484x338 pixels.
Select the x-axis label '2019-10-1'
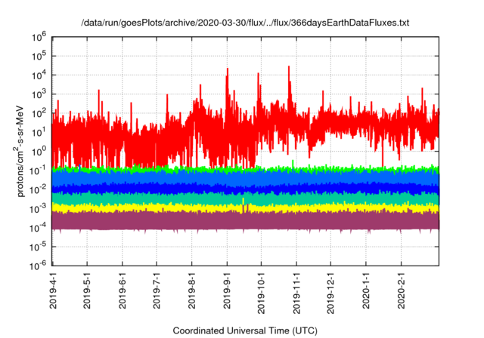[x=261, y=293]
